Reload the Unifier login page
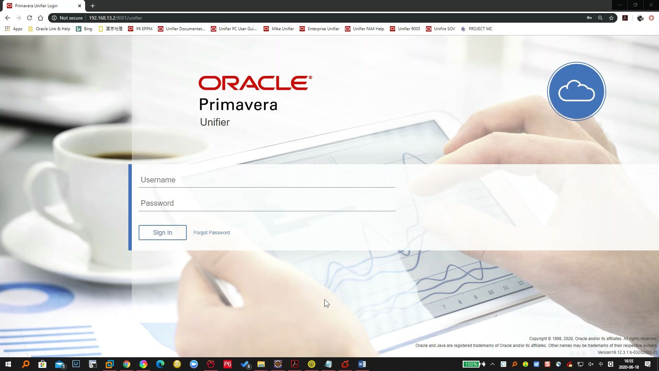 click(x=30, y=18)
